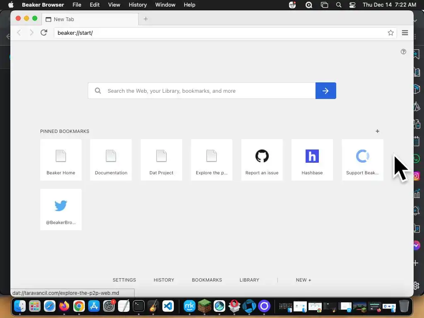Open a new tab with the plus button
The width and height of the screenshot is (424, 318).
(x=146, y=19)
